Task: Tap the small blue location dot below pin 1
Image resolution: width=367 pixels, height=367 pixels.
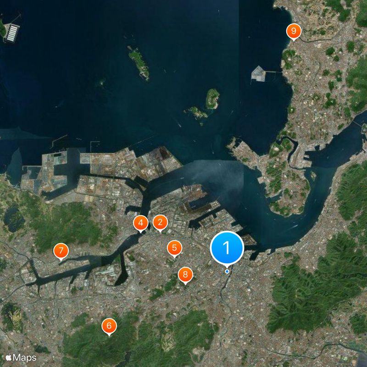Action: click(x=227, y=272)
